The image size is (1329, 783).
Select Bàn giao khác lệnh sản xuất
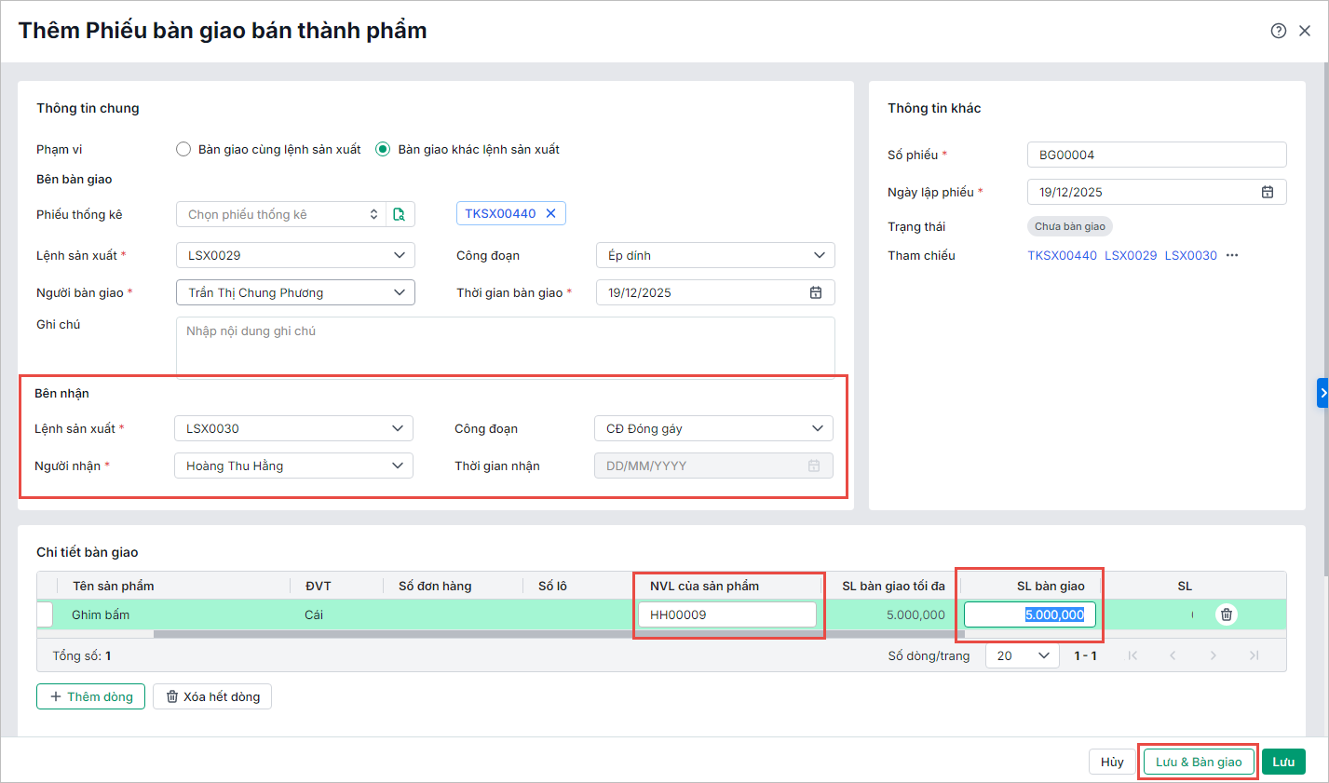coord(383,149)
